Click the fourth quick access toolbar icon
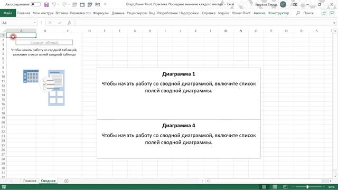 click(x=74, y=4)
